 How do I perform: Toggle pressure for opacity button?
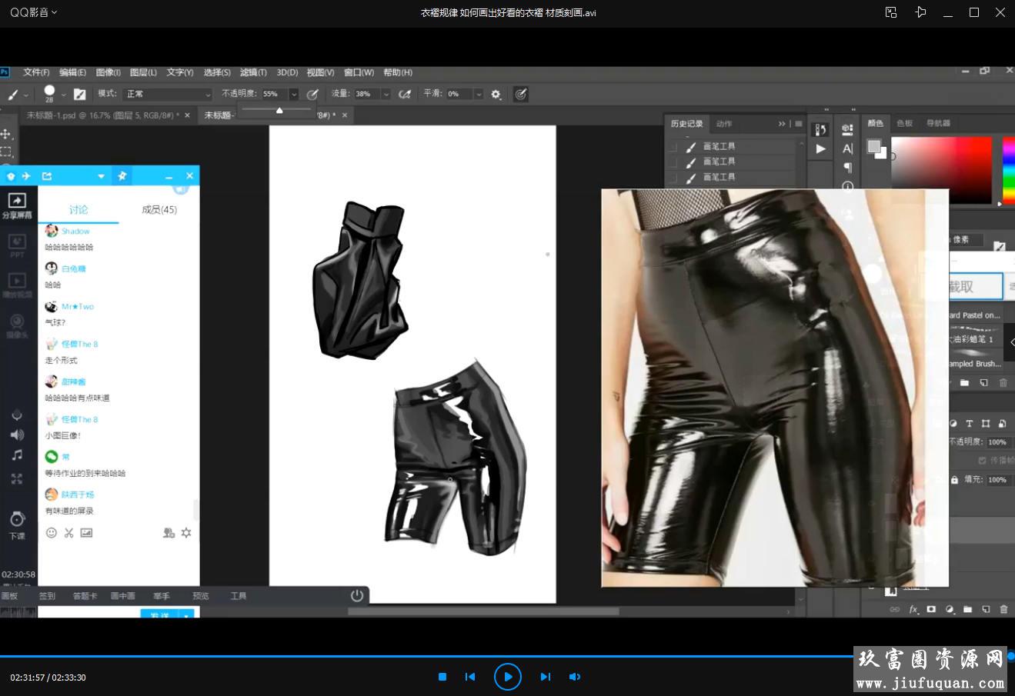click(x=312, y=94)
